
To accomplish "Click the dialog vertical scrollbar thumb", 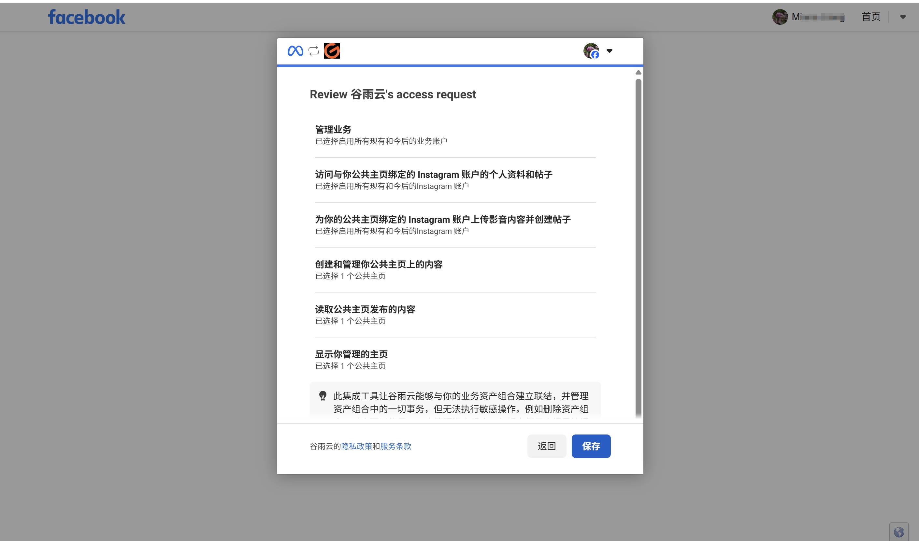I will [x=638, y=248].
